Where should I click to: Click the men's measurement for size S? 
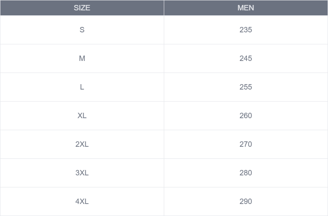coord(246,30)
